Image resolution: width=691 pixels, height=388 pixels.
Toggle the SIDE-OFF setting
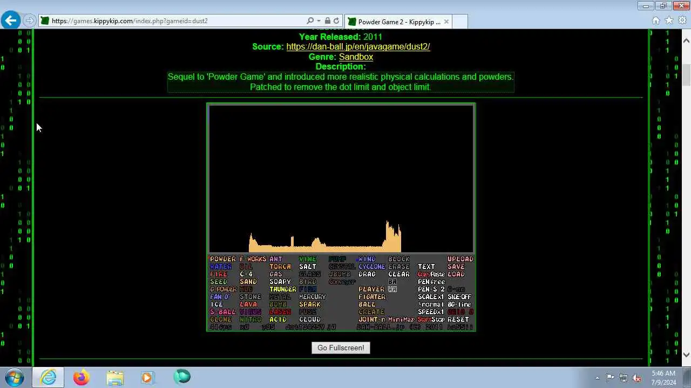pyautogui.click(x=459, y=297)
